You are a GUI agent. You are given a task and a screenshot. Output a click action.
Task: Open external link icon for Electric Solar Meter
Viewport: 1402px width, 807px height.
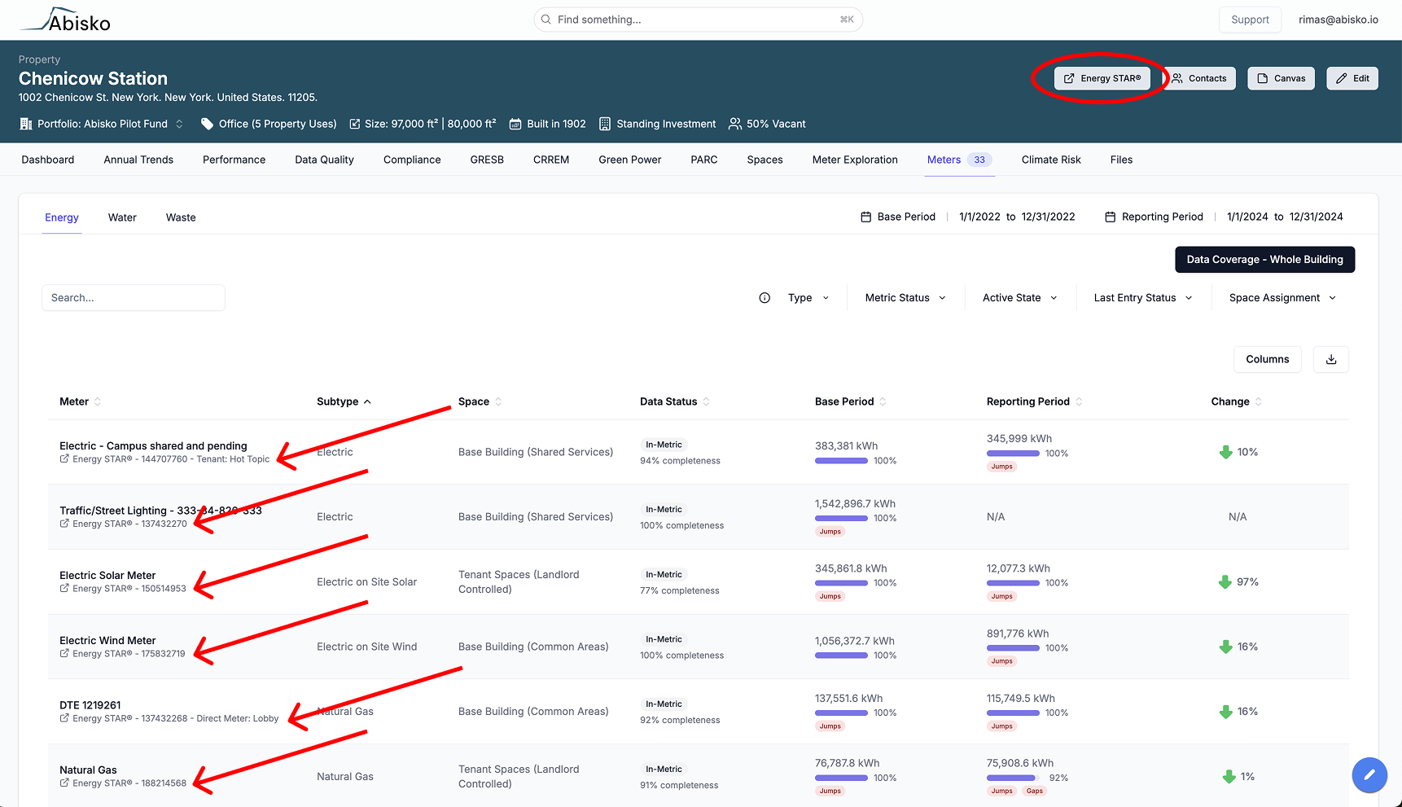tap(64, 588)
